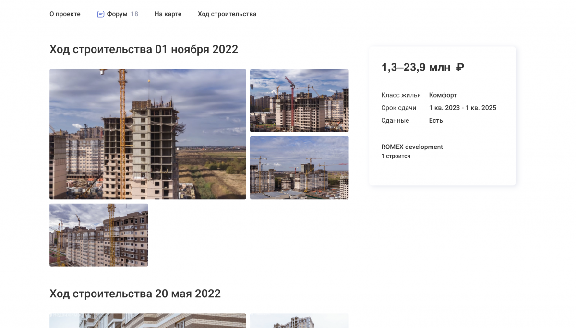Click the «Есть» value for Сданные

click(x=435, y=121)
